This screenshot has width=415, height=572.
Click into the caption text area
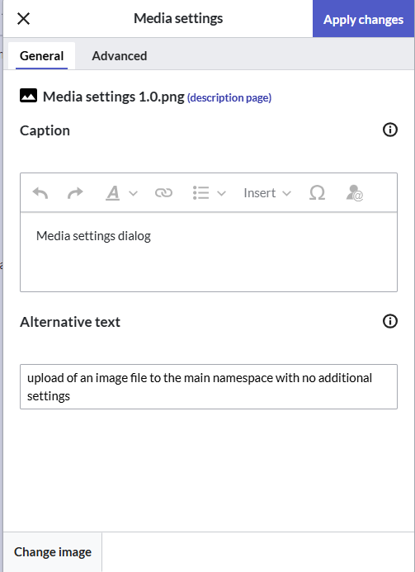(209, 252)
